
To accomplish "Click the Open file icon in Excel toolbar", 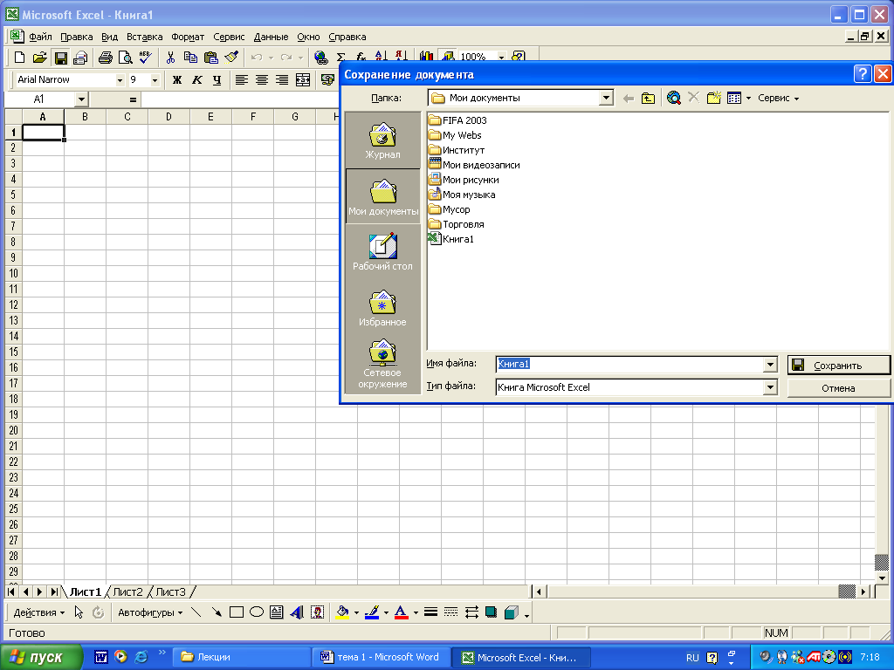I will click(x=39, y=57).
